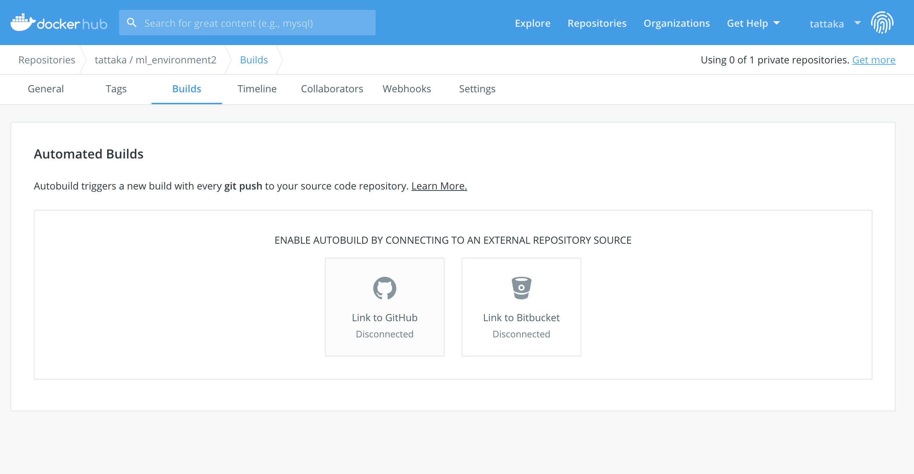Switch to the Tags tab
The width and height of the screenshot is (914, 474).
click(116, 89)
